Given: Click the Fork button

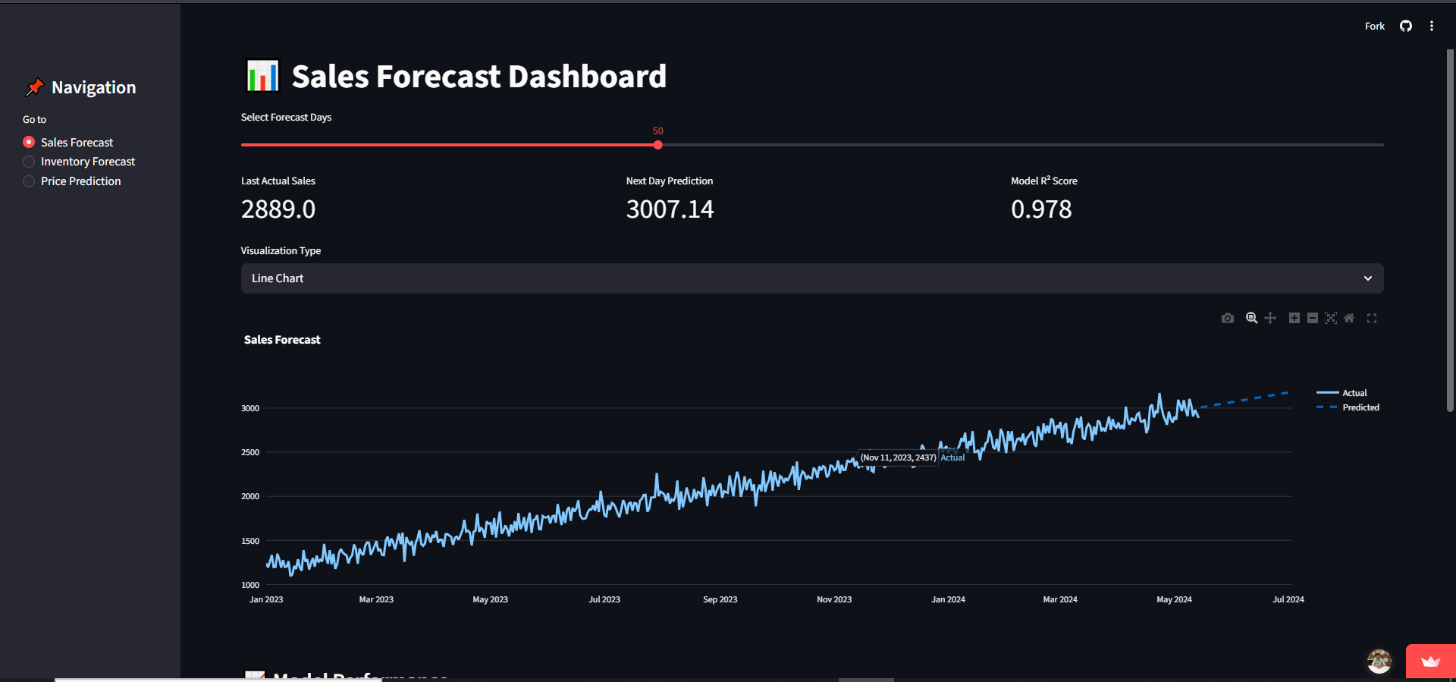Looking at the screenshot, I should coord(1374,27).
